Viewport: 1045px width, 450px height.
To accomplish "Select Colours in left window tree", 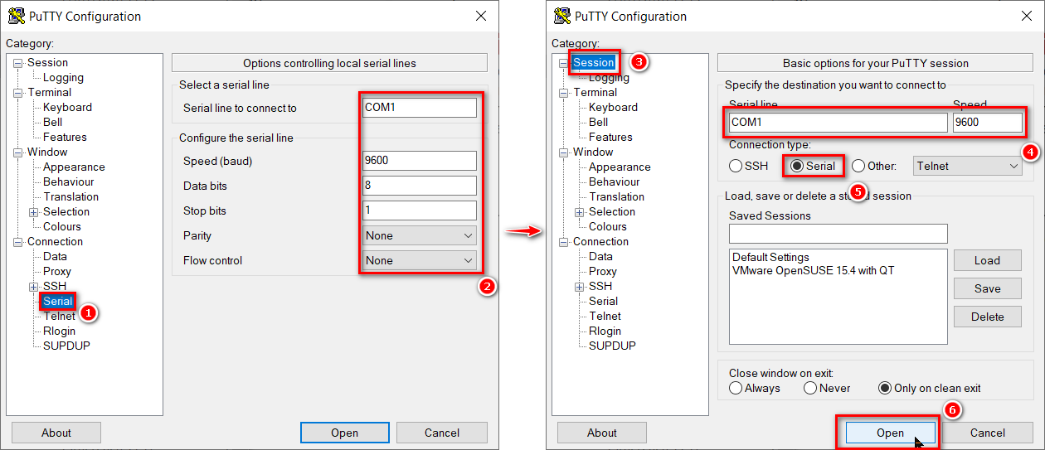I will pyautogui.click(x=62, y=226).
